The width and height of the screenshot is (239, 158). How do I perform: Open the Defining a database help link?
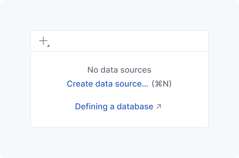click(114, 106)
